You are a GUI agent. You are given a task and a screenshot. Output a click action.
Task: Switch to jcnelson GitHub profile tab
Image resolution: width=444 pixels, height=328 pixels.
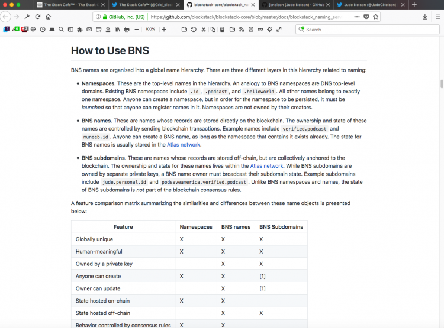[x=296, y=5]
